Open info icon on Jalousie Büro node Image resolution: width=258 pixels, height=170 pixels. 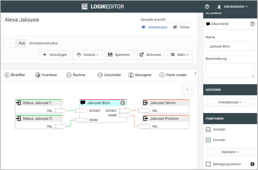(x=123, y=103)
